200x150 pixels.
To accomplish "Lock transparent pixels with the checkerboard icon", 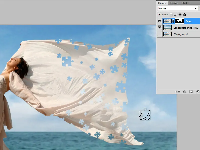I will click(171, 15).
